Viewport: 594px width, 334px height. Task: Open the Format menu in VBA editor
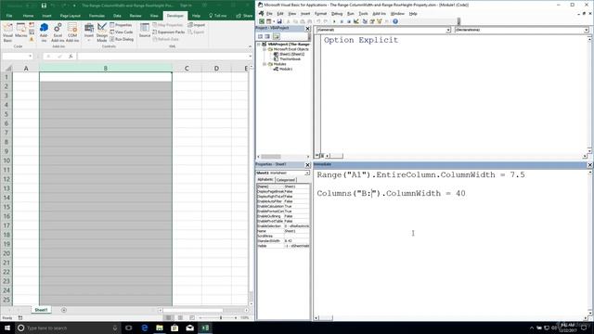click(x=320, y=14)
